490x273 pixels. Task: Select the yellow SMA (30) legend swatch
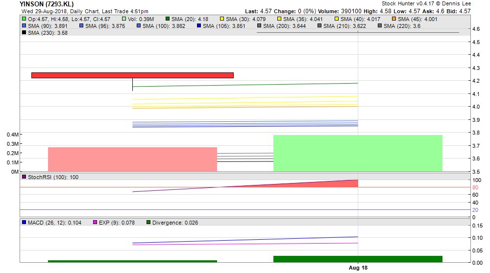222,19
